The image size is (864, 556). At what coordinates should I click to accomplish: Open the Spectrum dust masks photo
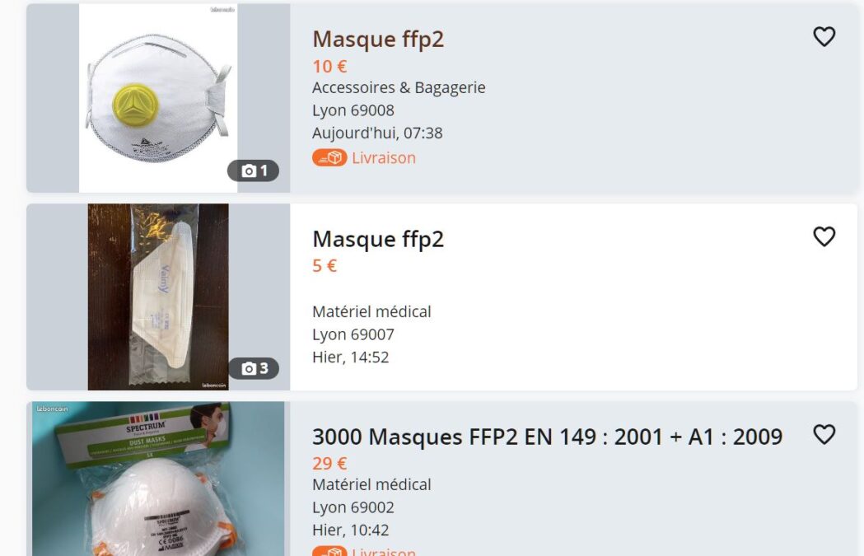158,479
